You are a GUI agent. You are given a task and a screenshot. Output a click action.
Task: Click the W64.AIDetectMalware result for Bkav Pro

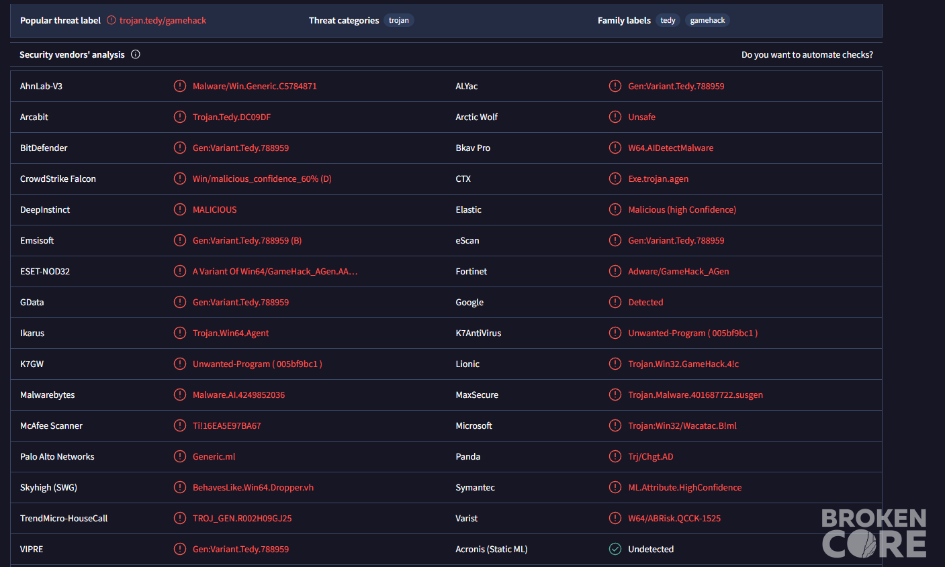click(671, 148)
